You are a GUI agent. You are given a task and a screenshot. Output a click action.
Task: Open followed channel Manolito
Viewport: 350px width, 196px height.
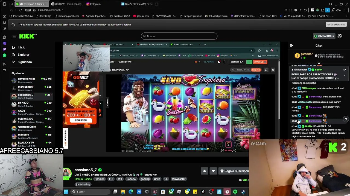pyautogui.click(x=31, y=136)
